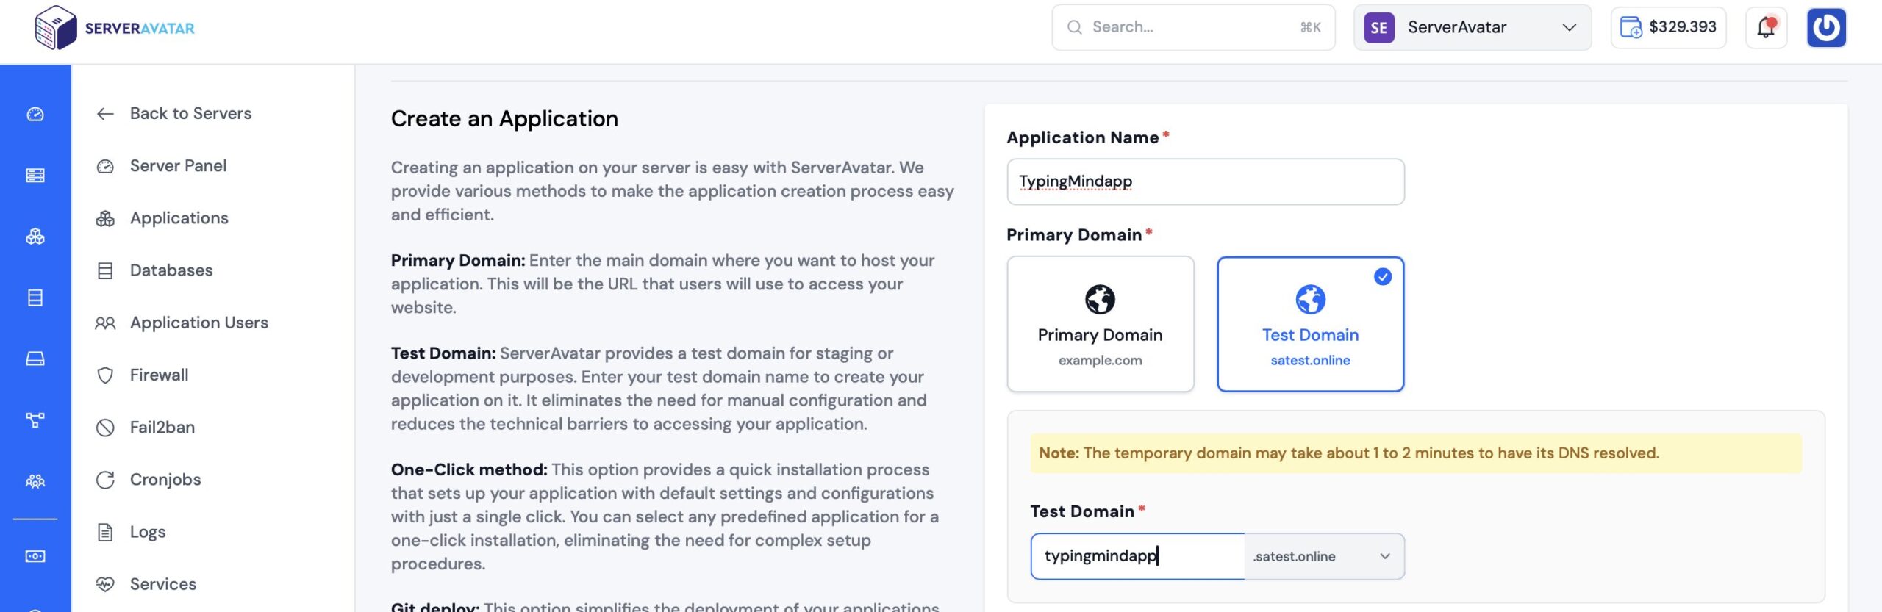This screenshot has width=1882, height=612.
Task: Open the network nodes icon in blue rail
Action: 35,420
